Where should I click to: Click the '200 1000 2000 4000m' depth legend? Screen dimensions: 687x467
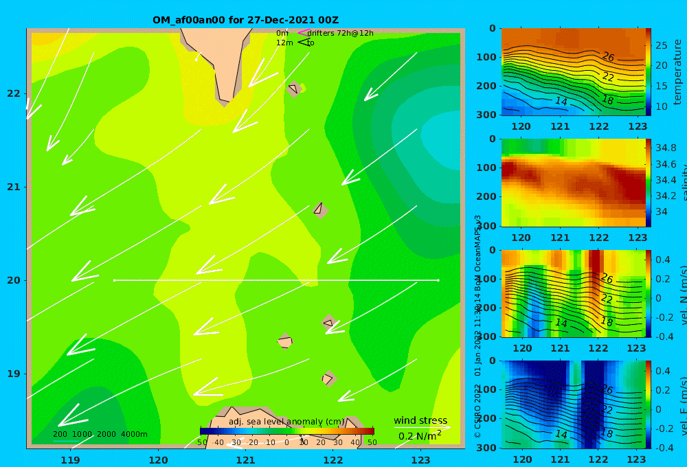(100, 434)
